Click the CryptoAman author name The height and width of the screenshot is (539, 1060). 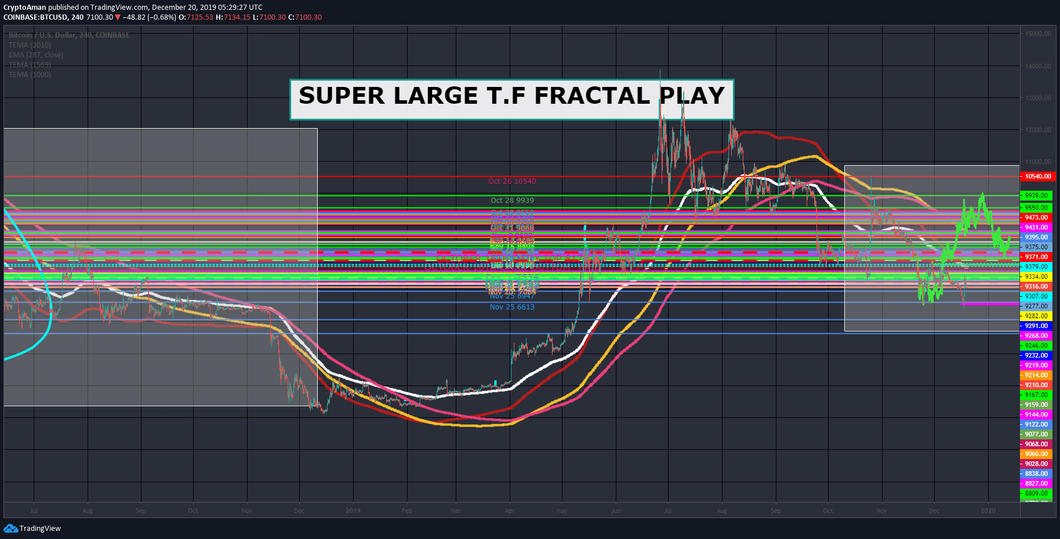point(24,8)
